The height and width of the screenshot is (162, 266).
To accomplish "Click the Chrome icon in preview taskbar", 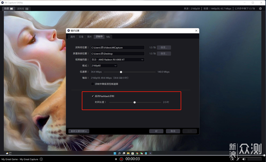I will click(x=137, y=153).
